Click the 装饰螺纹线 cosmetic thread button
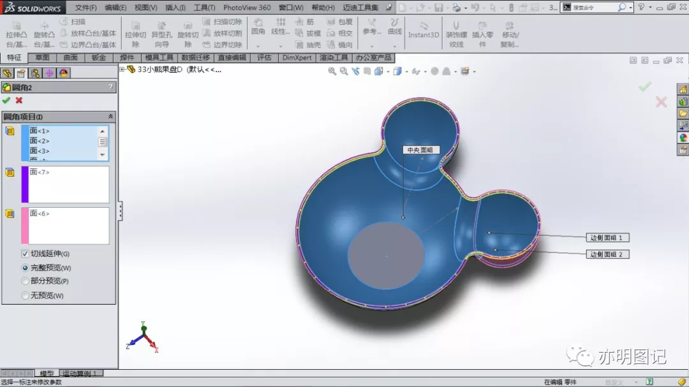The image size is (689, 387). tap(456, 34)
